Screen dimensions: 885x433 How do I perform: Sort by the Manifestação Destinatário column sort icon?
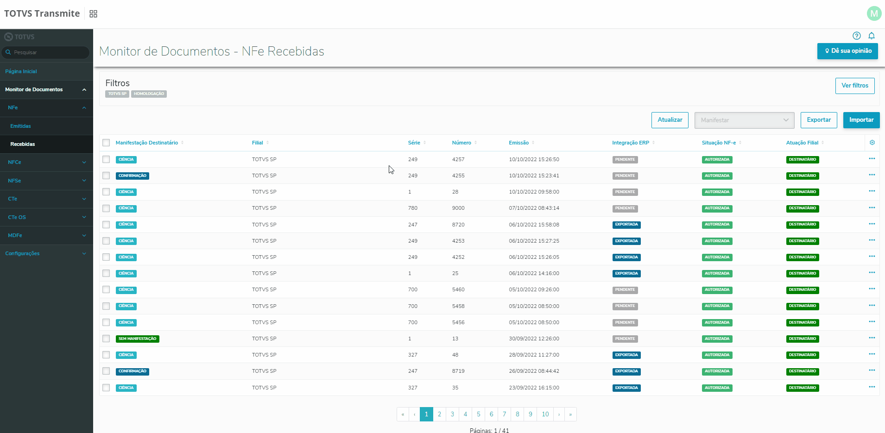[x=183, y=143]
